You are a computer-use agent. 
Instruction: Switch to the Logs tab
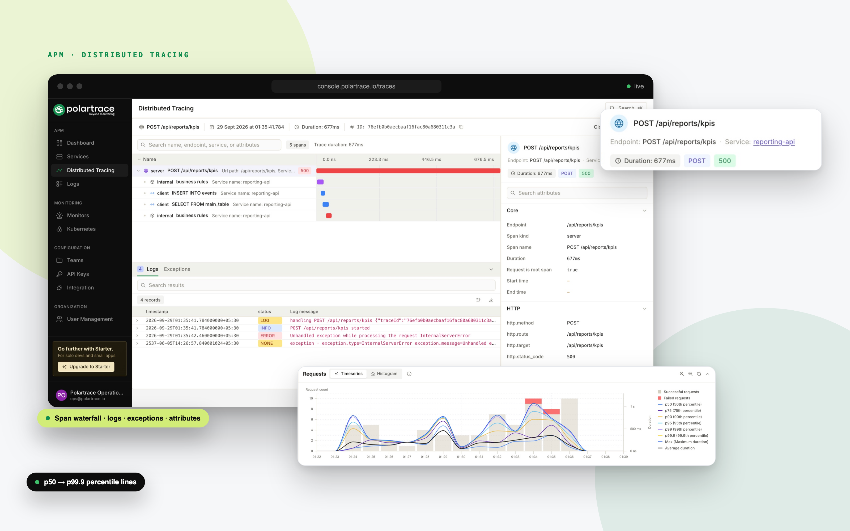pyautogui.click(x=152, y=269)
